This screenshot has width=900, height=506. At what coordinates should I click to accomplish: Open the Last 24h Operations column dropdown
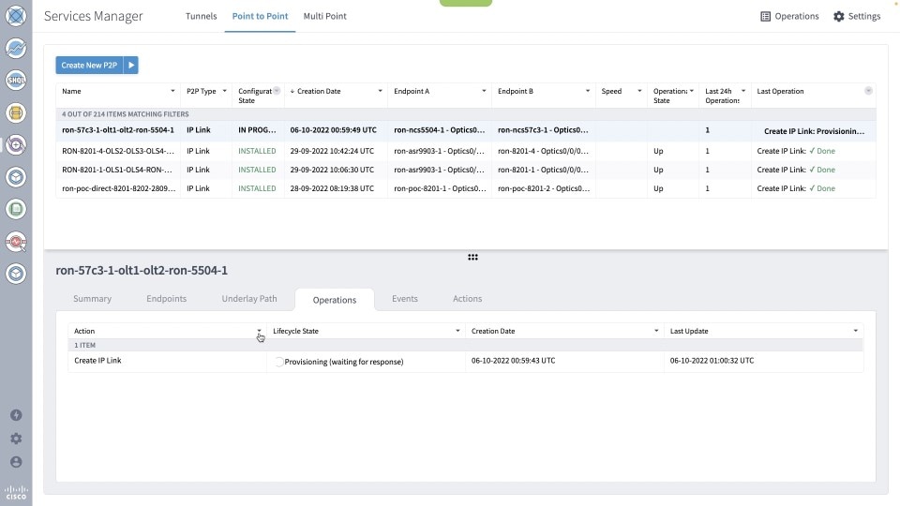coord(743,91)
